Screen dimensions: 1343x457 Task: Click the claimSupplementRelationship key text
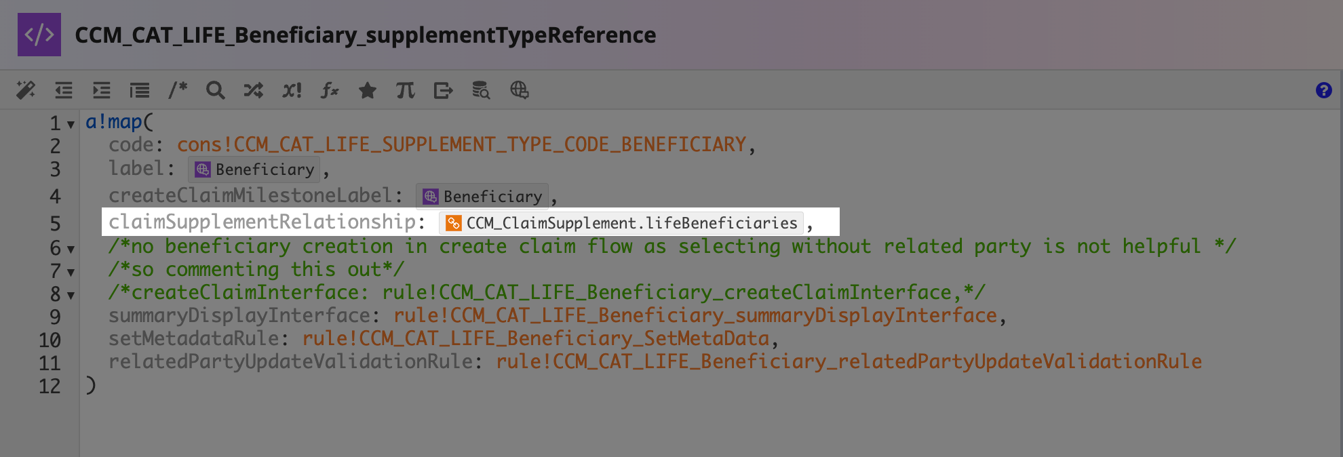[x=262, y=222]
